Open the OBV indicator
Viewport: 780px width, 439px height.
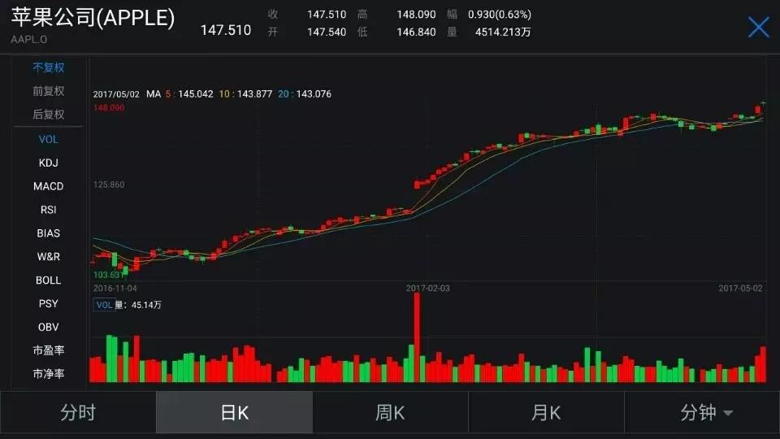click(x=48, y=327)
